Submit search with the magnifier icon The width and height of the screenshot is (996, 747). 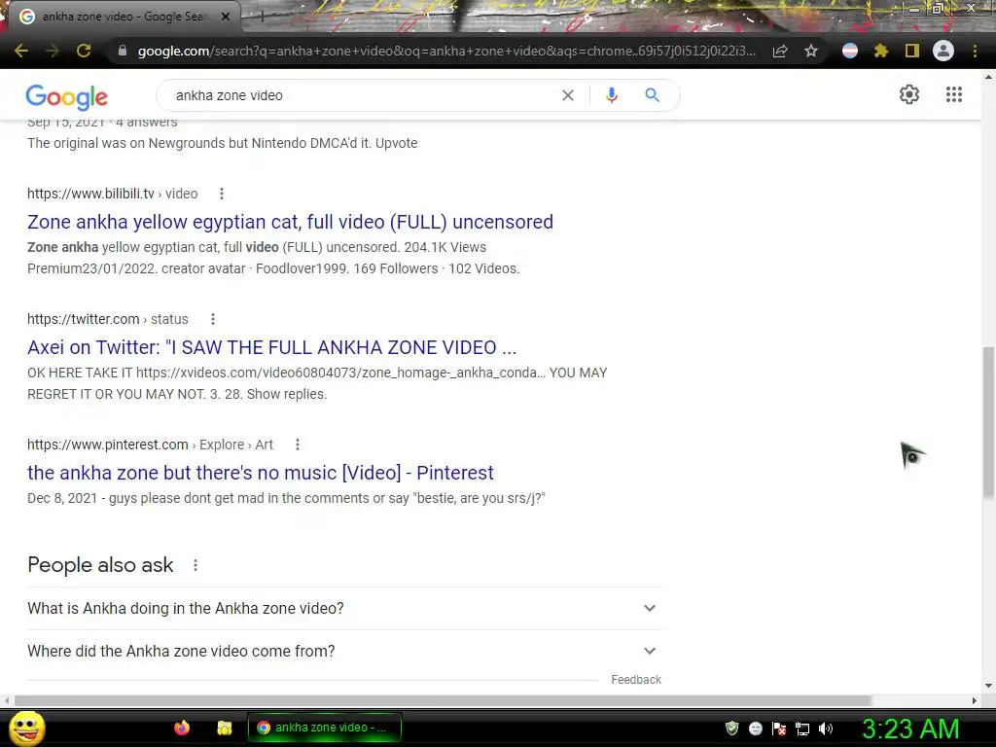652,95
